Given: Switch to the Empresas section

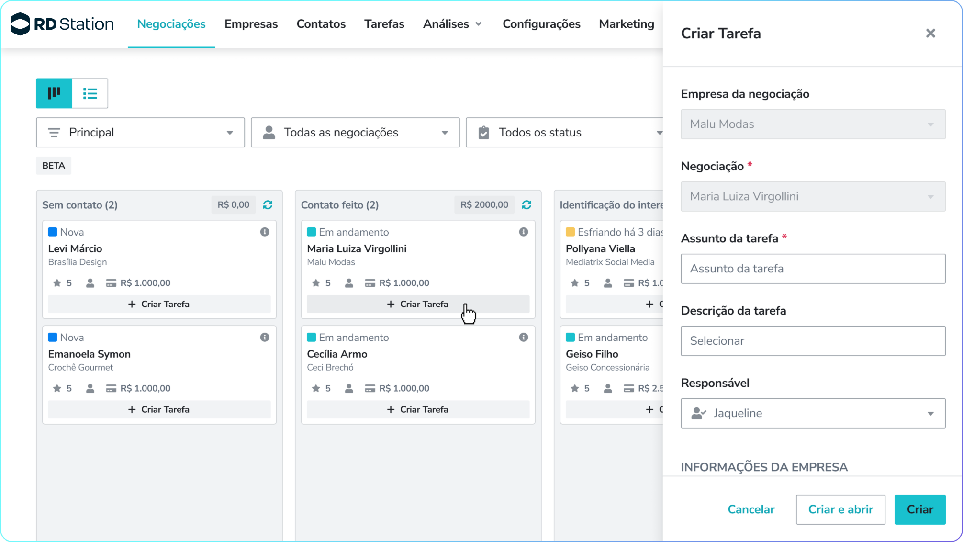Looking at the screenshot, I should pyautogui.click(x=251, y=23).
